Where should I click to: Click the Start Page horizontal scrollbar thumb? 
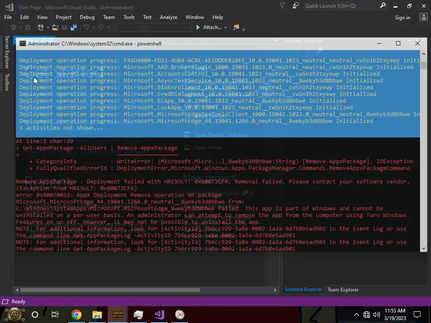(x=110, y=290)
